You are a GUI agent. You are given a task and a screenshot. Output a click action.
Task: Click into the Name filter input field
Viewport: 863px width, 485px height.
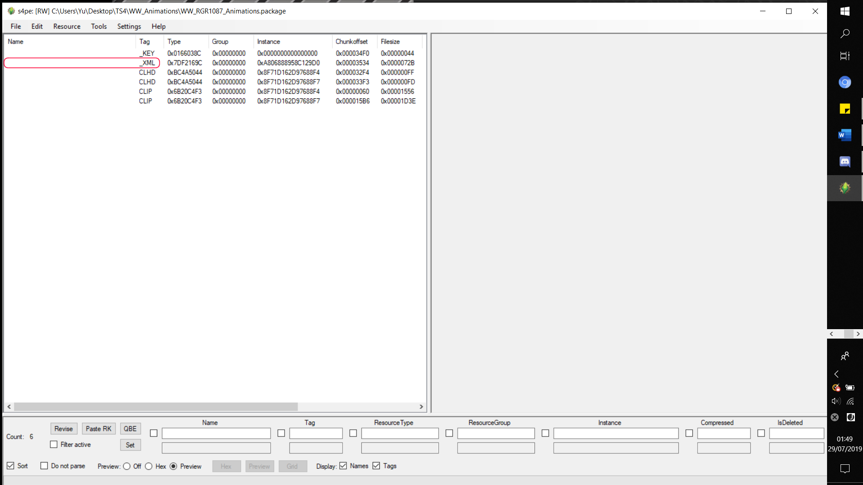216,433
